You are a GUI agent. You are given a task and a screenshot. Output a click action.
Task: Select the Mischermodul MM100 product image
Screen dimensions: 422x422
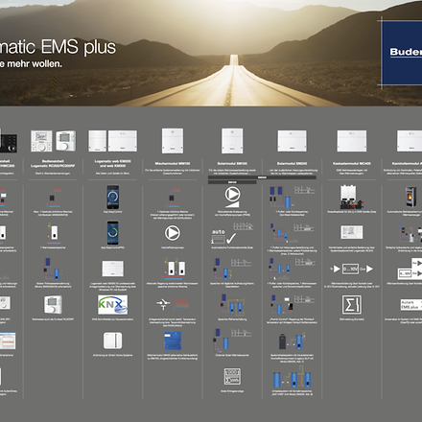[x=173, y=141]
